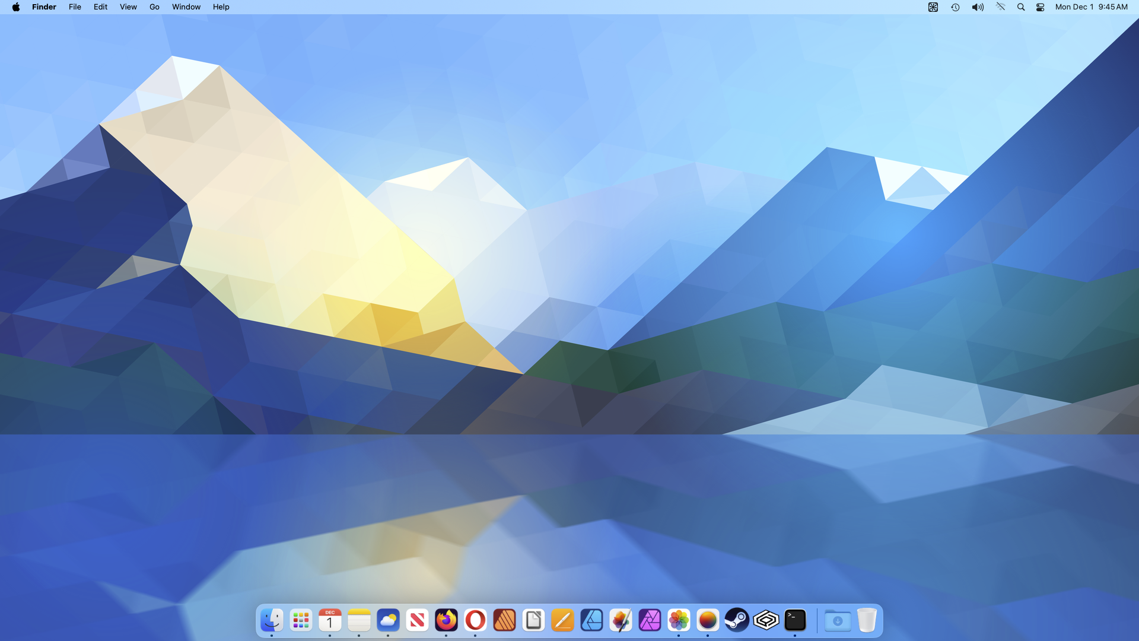Open the Weather app
1139x641 pixels.
coord(388,621)
